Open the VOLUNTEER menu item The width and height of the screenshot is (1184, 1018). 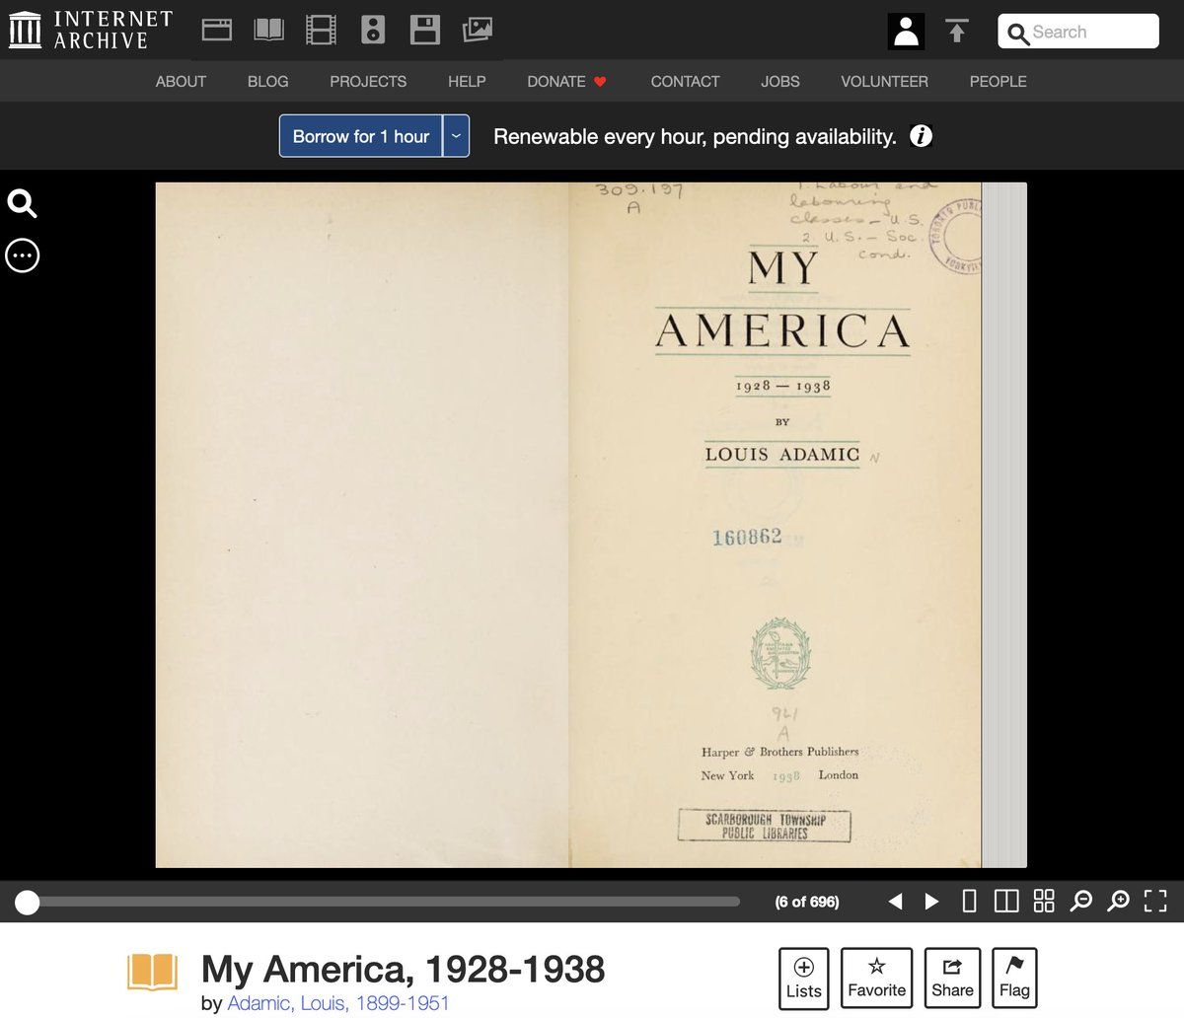pyautogui.click(x=884, y=82)
